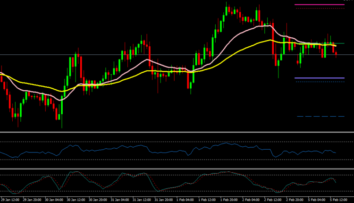This screenshot has height=203, width=354.
Task: Select the solid purple horizontal level line
Action: [x=319, y=78]
